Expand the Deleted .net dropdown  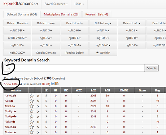point(74,23)
